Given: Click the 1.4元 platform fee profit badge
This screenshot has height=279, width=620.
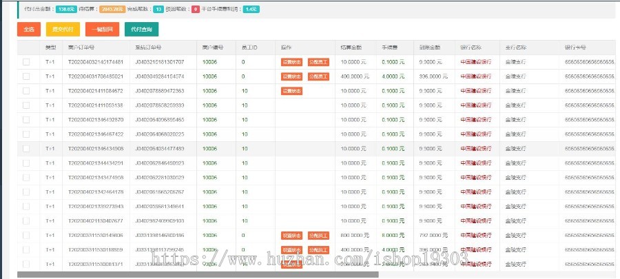Looking at the screenshot, I should pos(251,9).
